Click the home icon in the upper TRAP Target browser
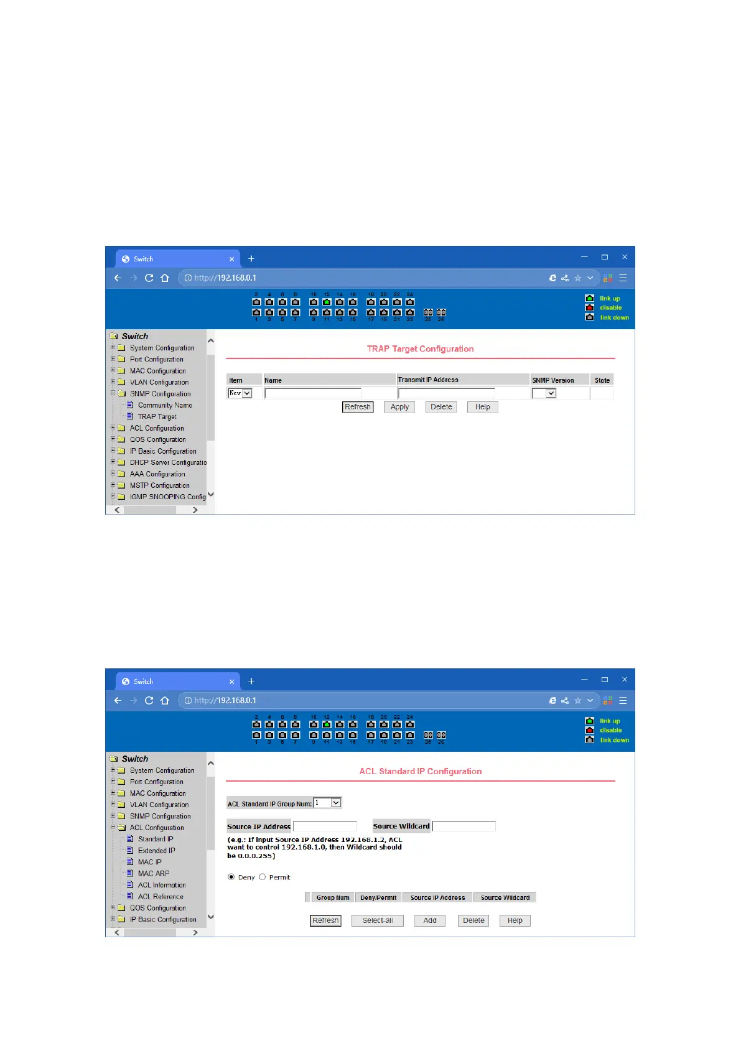The image size is (741, 1048). click(165, 278)
